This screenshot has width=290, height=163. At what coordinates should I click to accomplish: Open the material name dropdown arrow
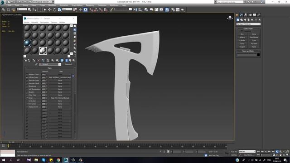pyautogui.click(x=60, y=64)
